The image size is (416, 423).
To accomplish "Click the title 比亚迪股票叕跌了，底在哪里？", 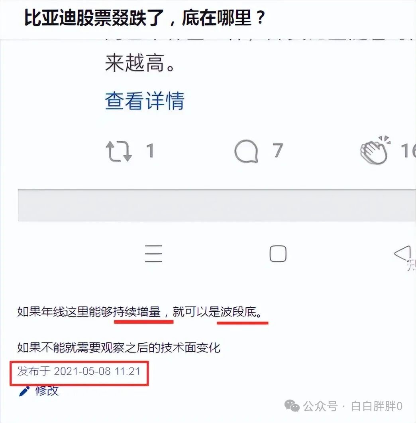I will pyautogui.click(x=145, y=18).
